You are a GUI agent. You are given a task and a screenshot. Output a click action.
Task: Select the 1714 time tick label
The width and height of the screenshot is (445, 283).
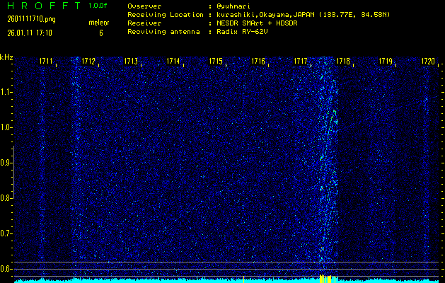pos(173,62)
